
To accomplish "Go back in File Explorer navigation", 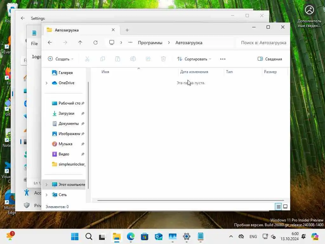I will [50, 43].
